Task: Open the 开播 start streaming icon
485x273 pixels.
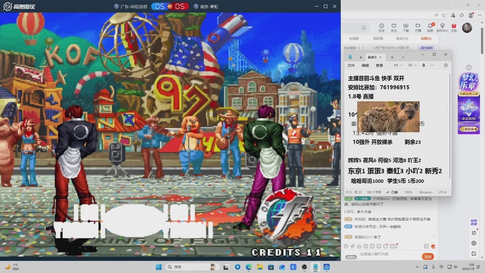Action: [x=418, y=27]
